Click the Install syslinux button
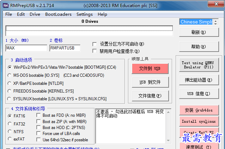Screen dimensions: 225x149 coord(199,121)
